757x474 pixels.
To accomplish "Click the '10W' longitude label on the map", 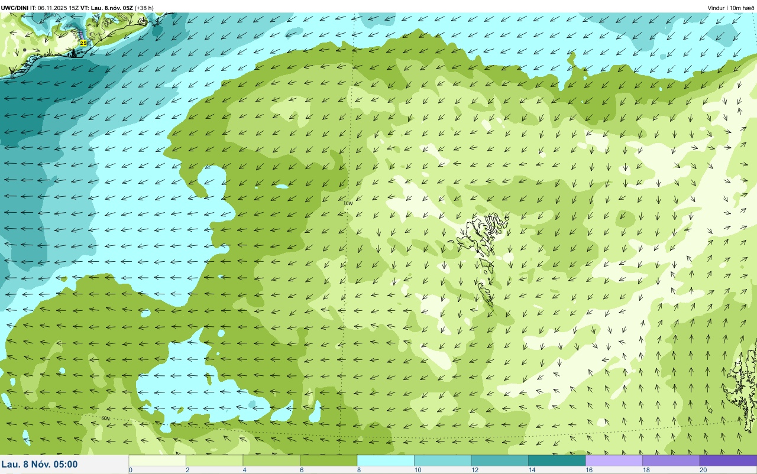I will pyautogui.click(x=348, y=203).
